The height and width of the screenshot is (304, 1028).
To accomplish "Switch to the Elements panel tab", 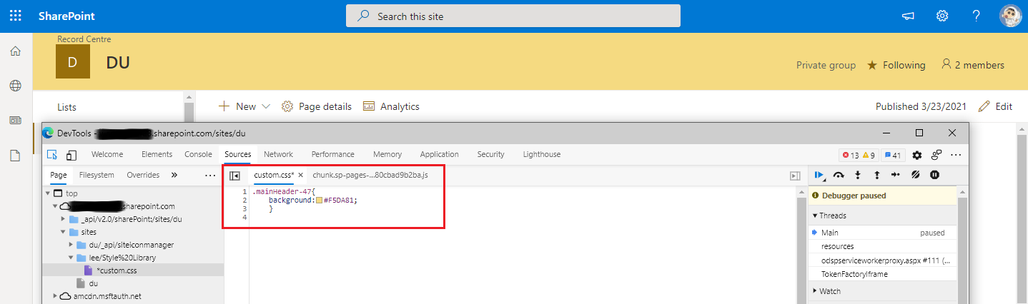I will [157, 154].
